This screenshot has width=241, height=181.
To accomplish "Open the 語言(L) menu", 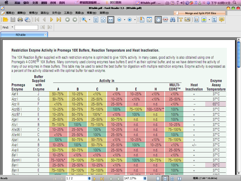I will pyautogui.click(x=45, y=13).
